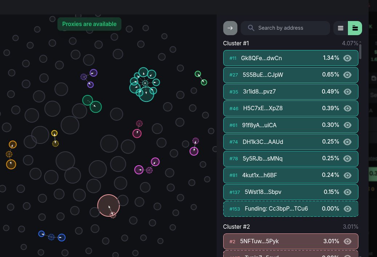Toggle eye icon for DH1k3C...AAUd

(348, 142)
